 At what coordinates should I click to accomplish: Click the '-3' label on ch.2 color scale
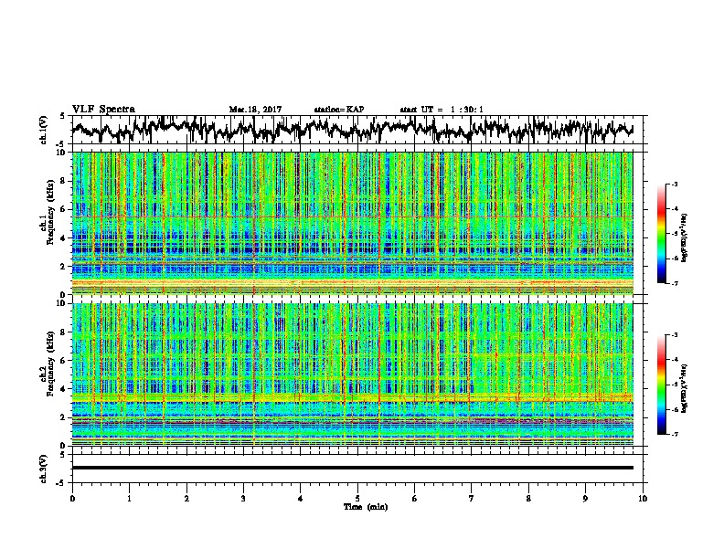pyautogui.click(x=674, y=335)
